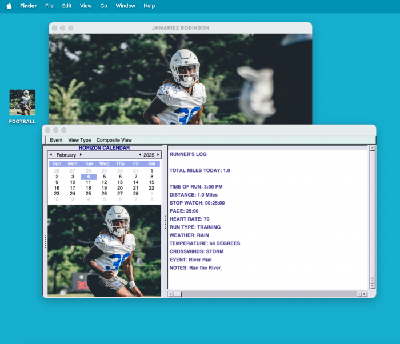Select the FOOTBALL desktop image icon
Image resolution: width=400 pixels, height=344 pixels.
pyautogui.click(x=22, y=103)
